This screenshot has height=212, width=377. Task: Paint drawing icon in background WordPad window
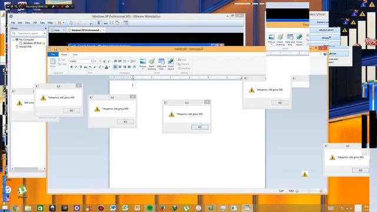pyautogui.click(x=280, y=37)
